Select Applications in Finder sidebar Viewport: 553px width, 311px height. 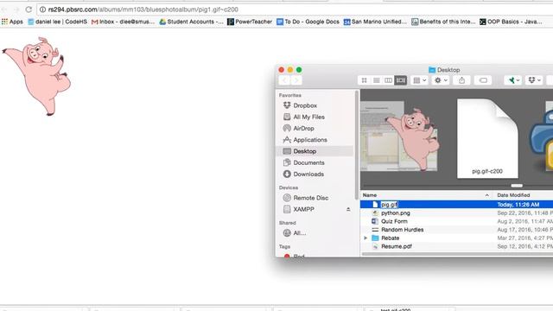click(305, 140)
